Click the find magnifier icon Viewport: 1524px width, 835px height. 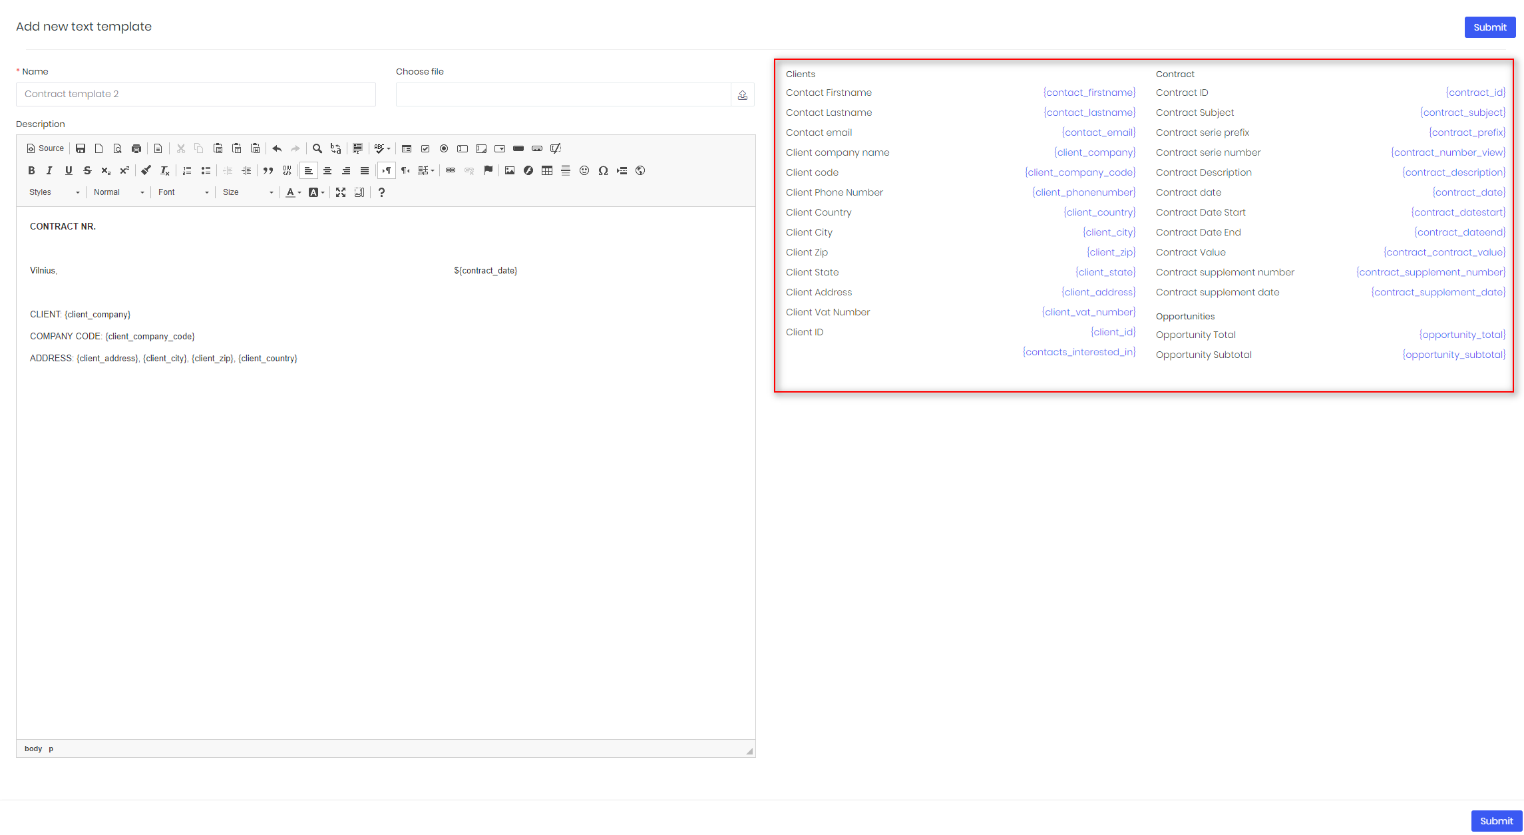[x=317, y=148]
